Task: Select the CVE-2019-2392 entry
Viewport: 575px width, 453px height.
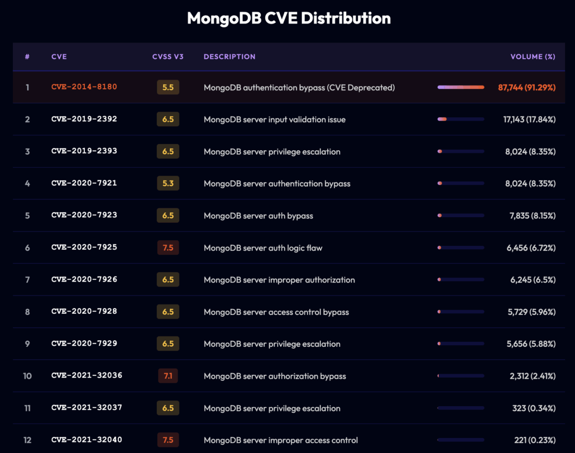Action: [84, 119]
